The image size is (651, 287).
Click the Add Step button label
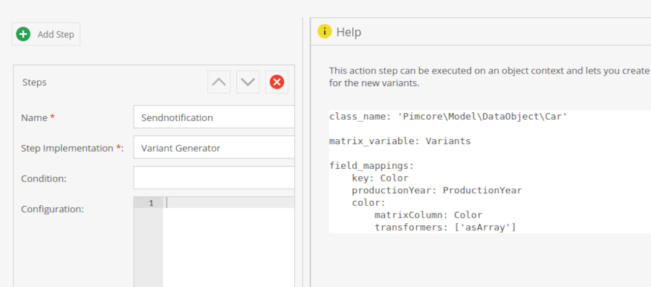tap(56, 34)
